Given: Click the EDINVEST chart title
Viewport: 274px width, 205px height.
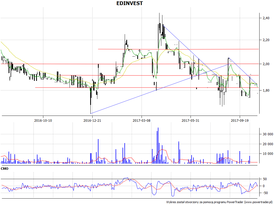Looking at the screenshot, I should point(130,3).
